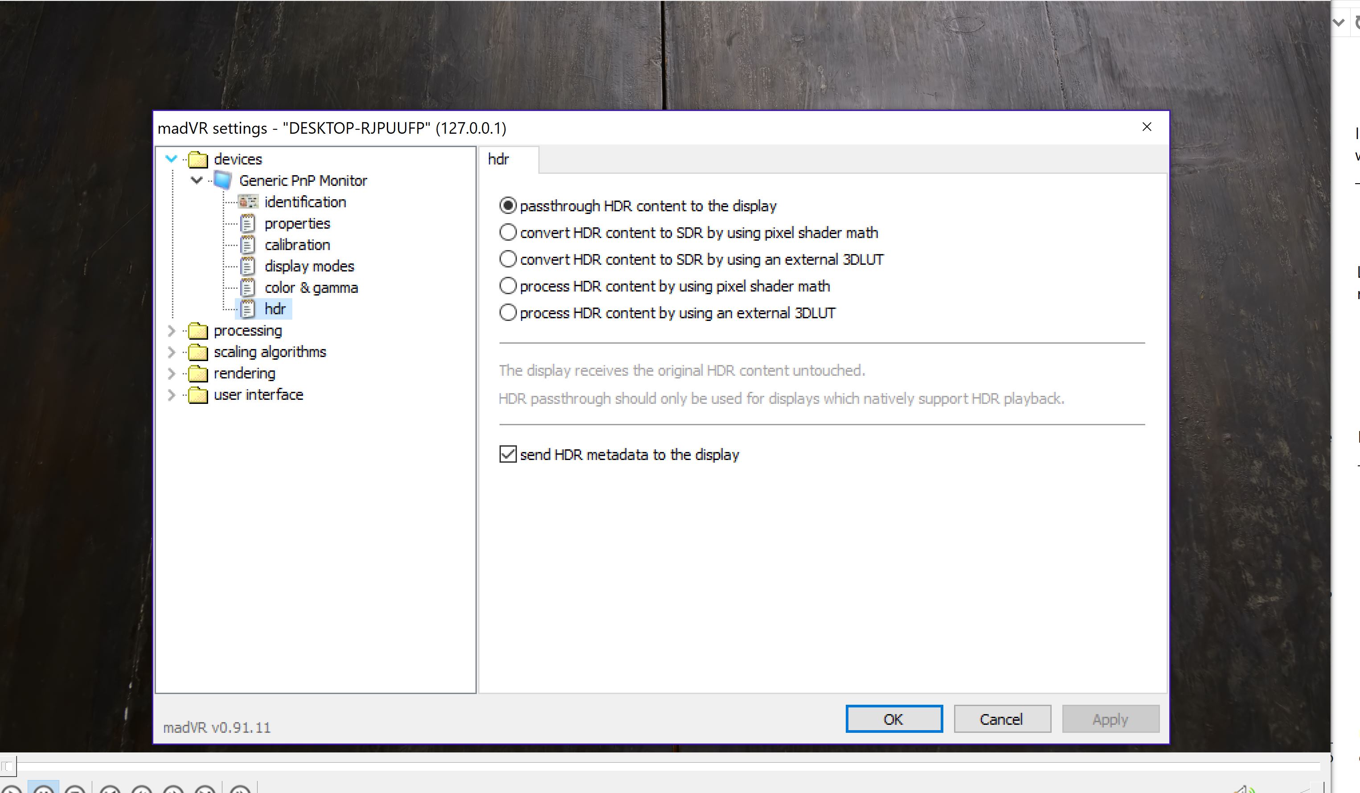
Task: Click "The display receives the original HDR content untouched."
Action: coord(682,371)
